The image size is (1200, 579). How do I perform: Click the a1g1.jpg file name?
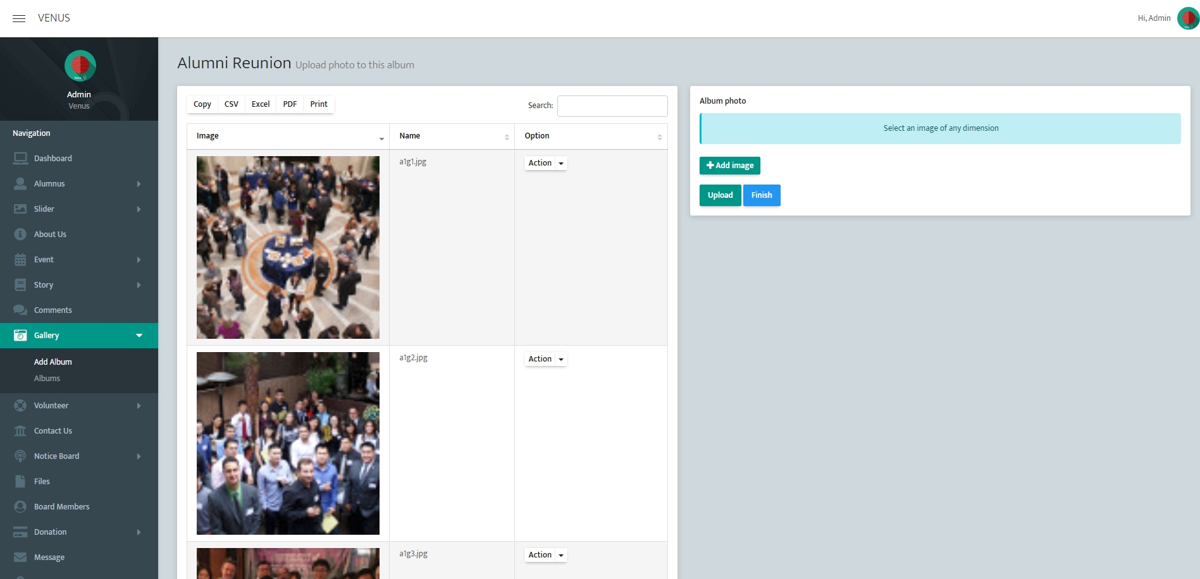pos(413,162)
